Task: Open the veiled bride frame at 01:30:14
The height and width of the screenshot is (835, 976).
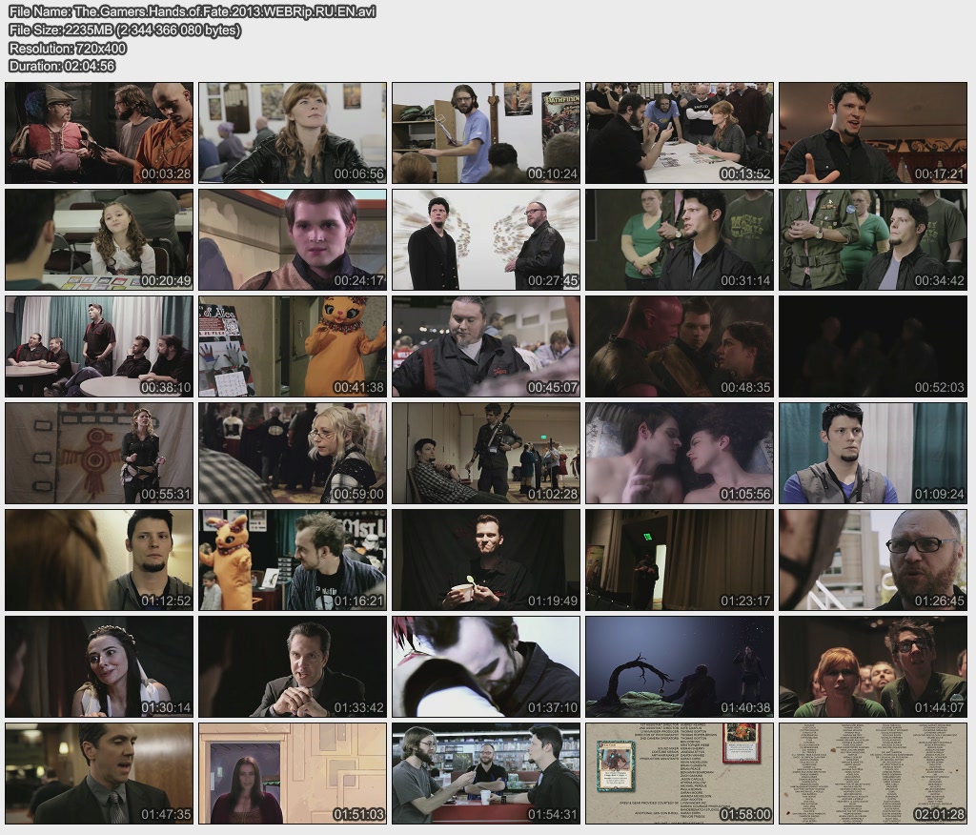Action: pos(99,666)
